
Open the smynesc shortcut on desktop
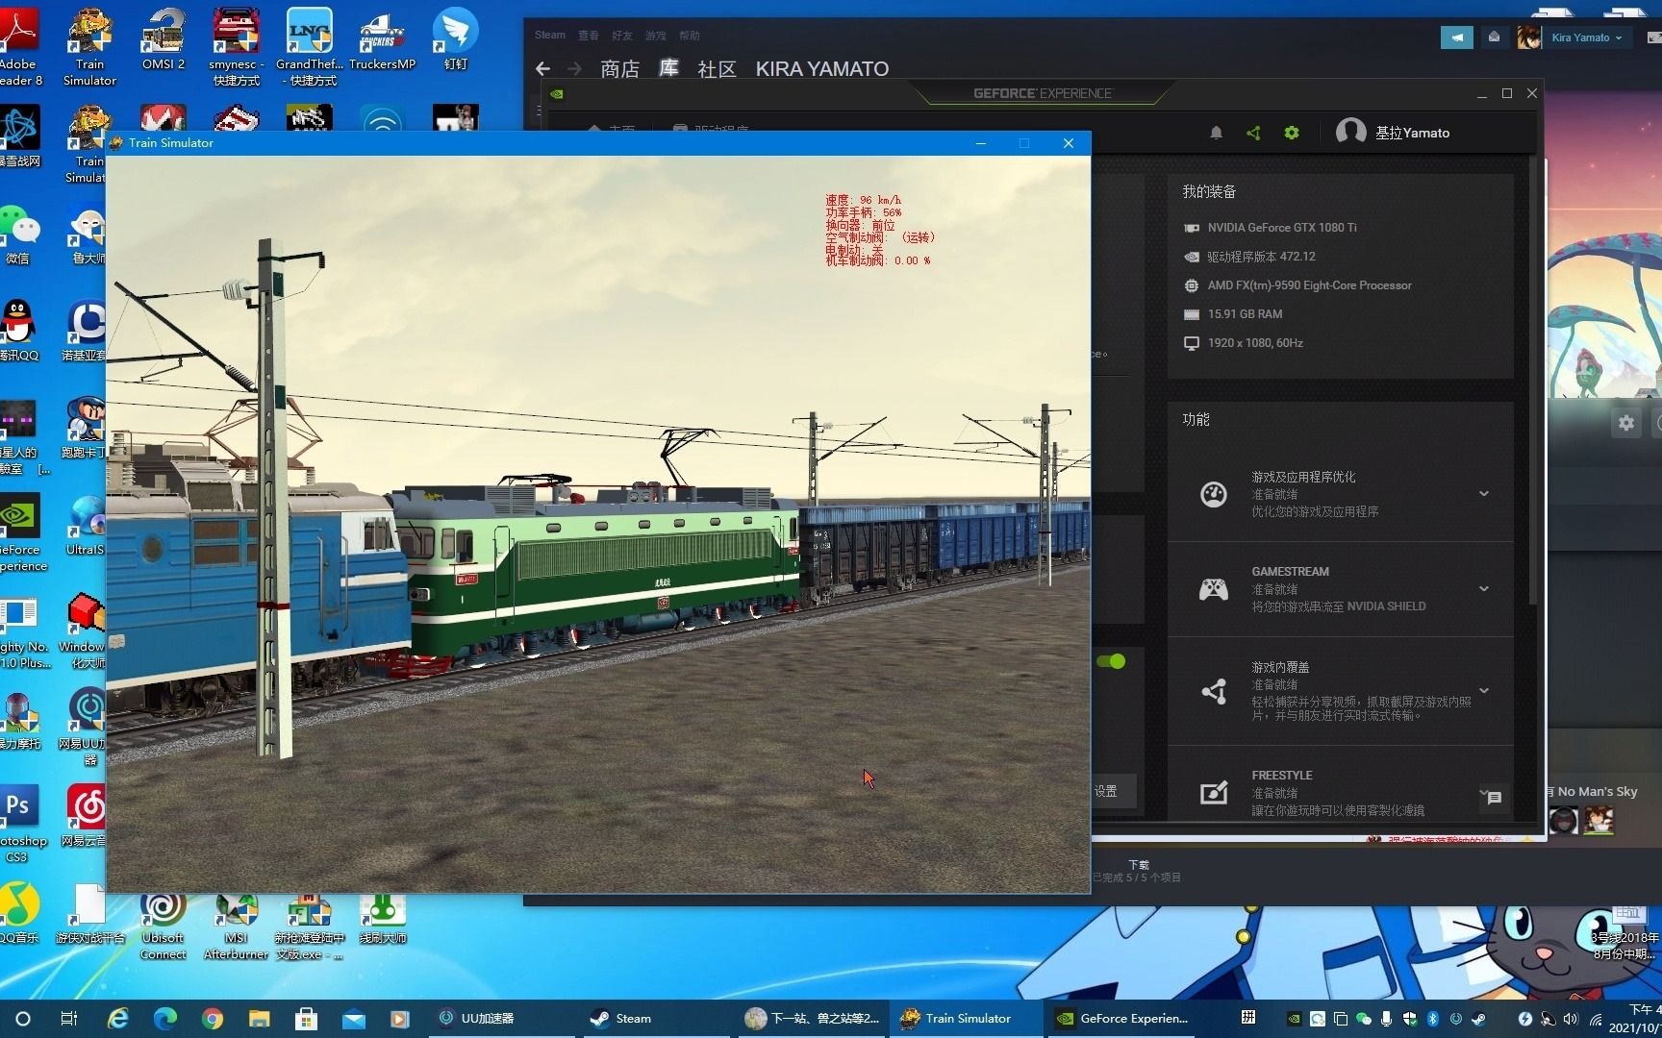click(x=237, y=47)
